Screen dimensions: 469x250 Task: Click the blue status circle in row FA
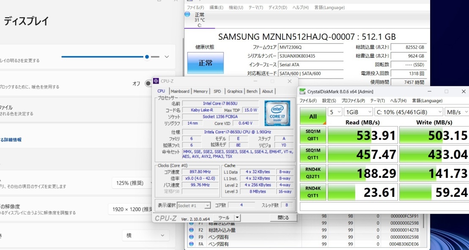point(191,244)
